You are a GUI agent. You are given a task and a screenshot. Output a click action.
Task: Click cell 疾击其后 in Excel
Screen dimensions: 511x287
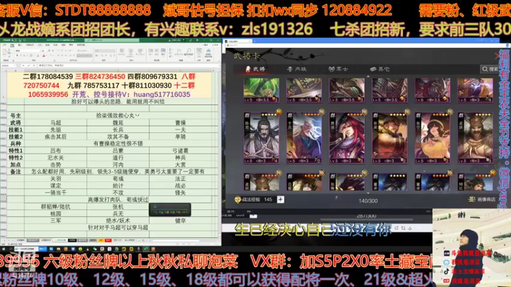56,136
